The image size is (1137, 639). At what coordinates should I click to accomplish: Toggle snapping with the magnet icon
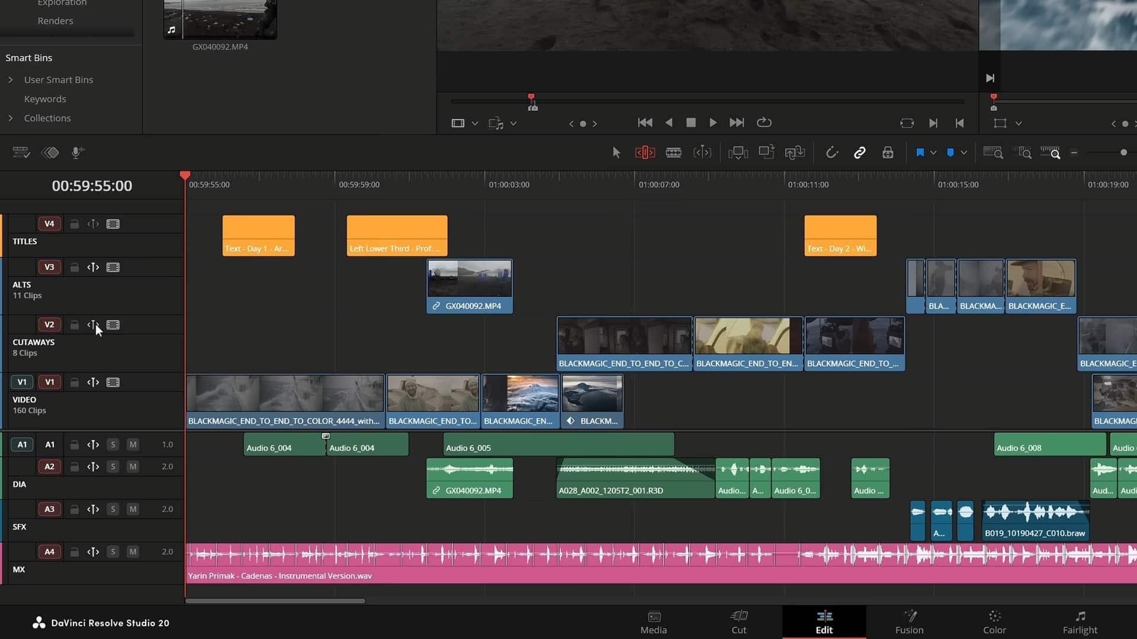point(831,152)
